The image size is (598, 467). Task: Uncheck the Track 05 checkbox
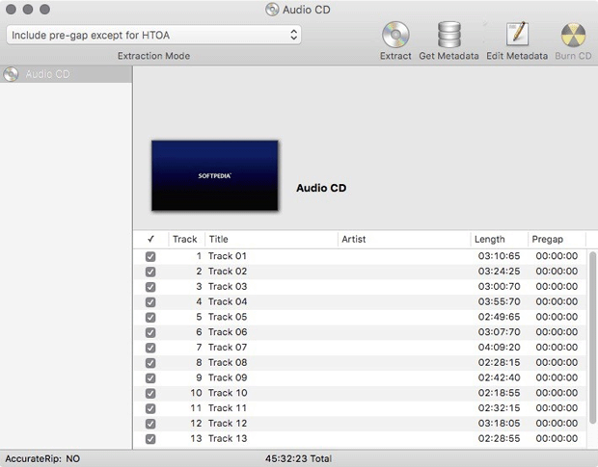pos(150,318)
